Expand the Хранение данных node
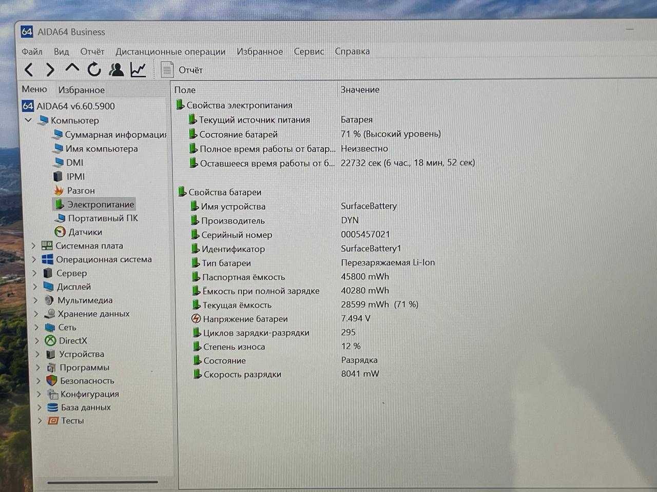 pyautogui.click(x=36, y=313)
